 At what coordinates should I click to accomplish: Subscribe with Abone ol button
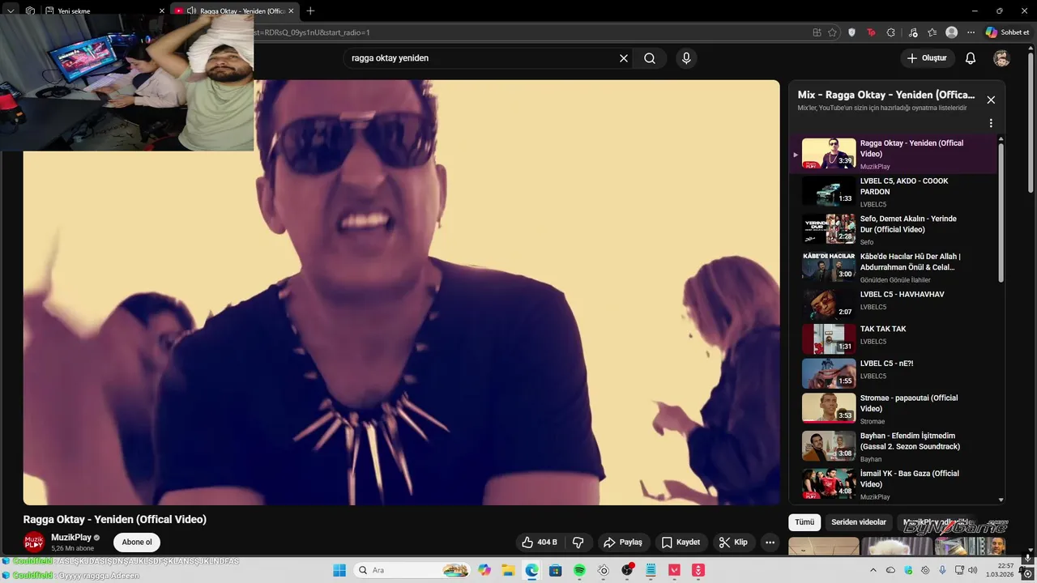point(137,543)
